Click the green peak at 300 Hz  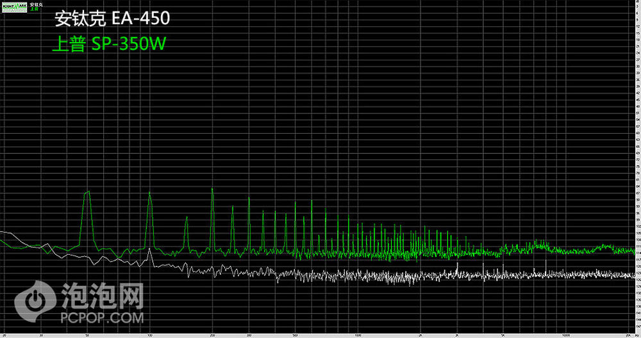249,197
